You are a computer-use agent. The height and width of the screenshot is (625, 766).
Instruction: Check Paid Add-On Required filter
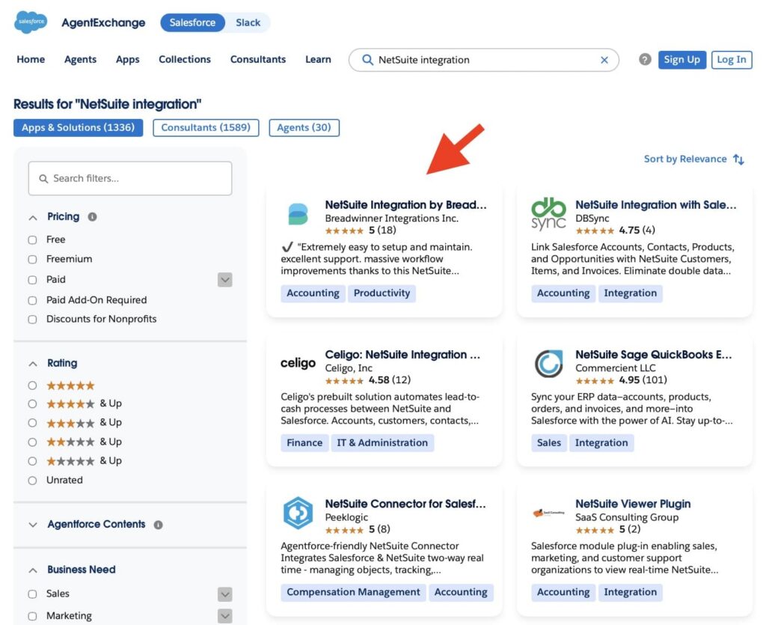coord(32,301)
